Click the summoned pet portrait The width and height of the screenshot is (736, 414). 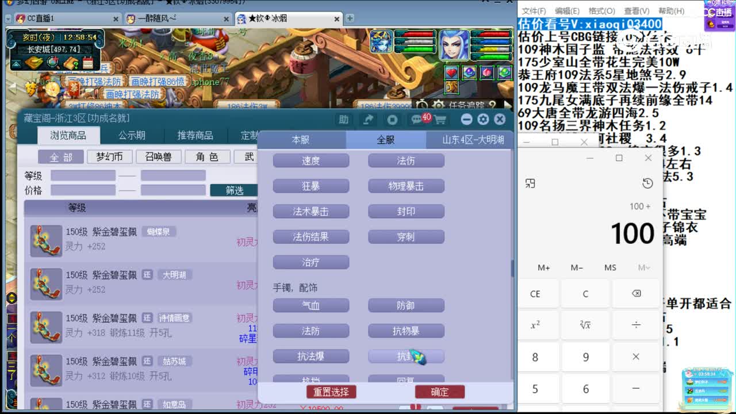382,43
